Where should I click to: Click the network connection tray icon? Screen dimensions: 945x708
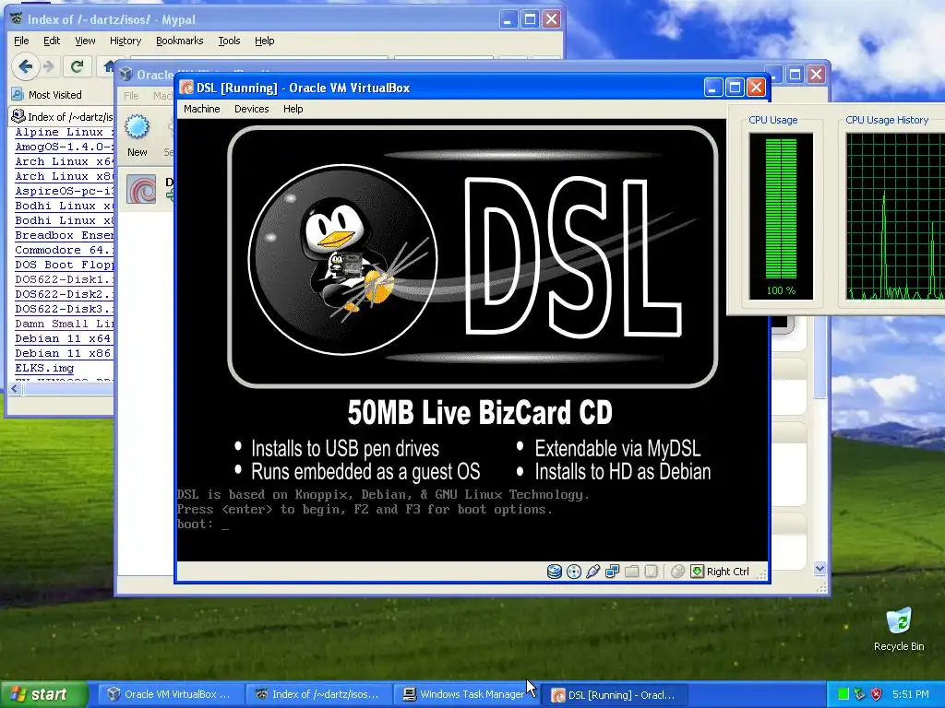(859, 695)
